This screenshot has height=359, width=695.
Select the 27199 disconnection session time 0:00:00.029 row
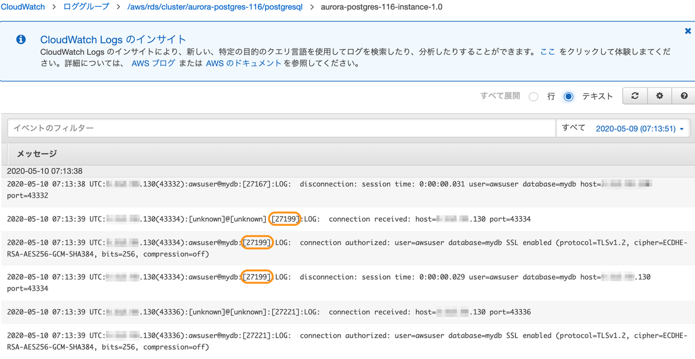(x=348, y=282)
